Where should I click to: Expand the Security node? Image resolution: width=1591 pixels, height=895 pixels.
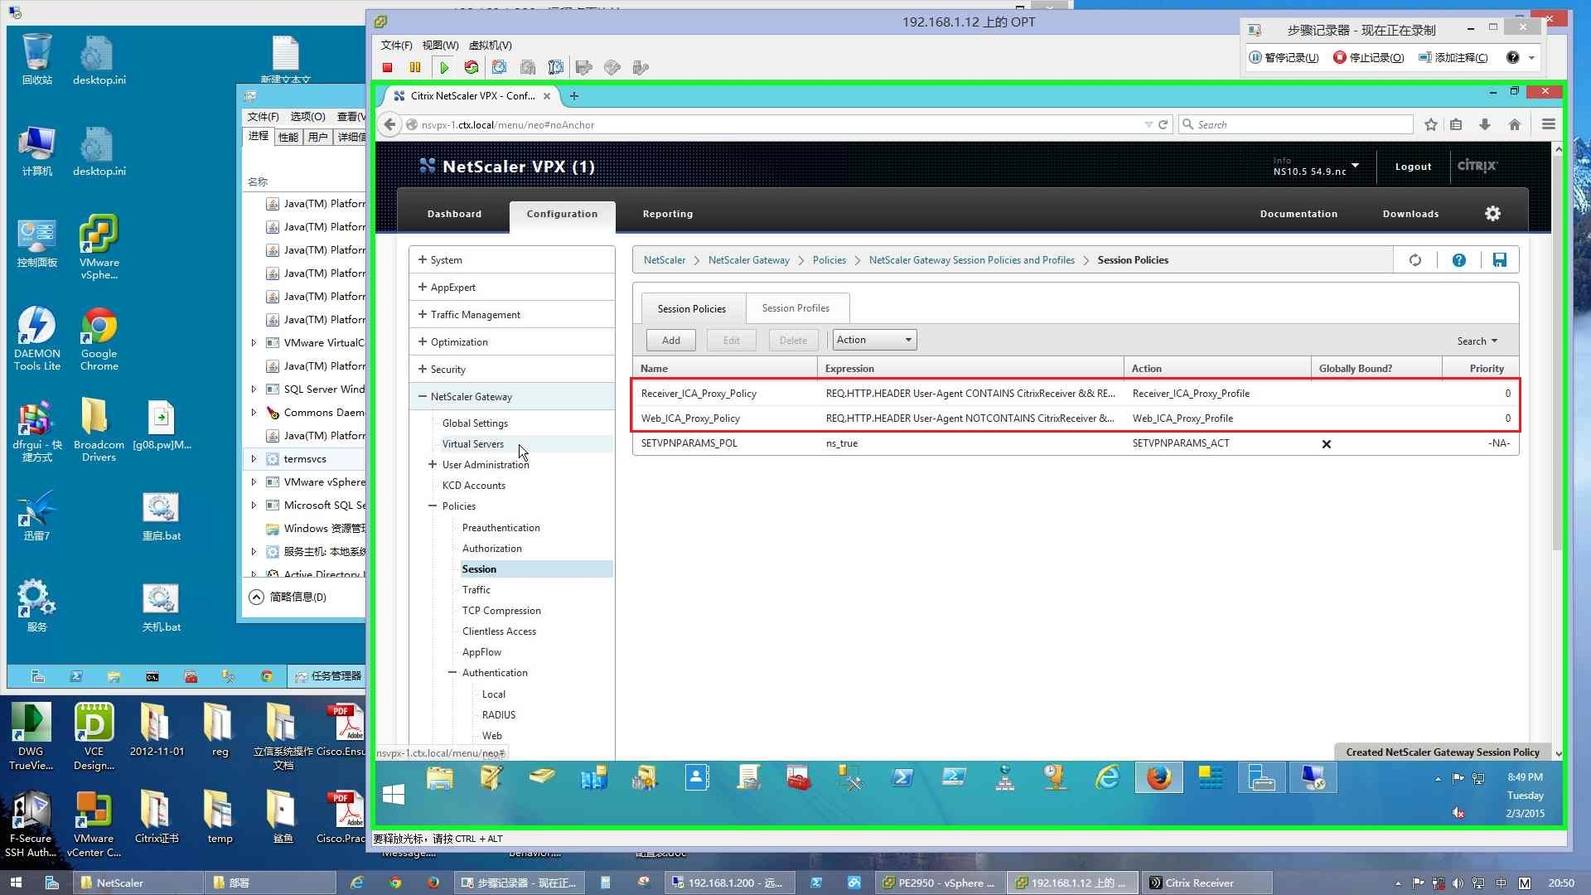click(422, 369)
